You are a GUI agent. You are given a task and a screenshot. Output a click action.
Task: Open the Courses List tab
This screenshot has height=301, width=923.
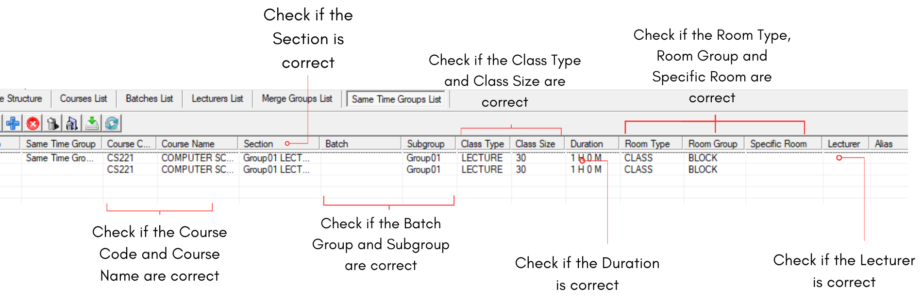tap(83, 98)
